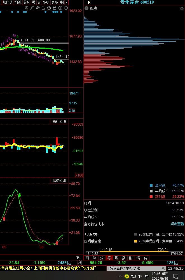The width and height of the screenshot is (185, 280).
Task: Click the 窗 window button
Action: [x=39, y=2]
